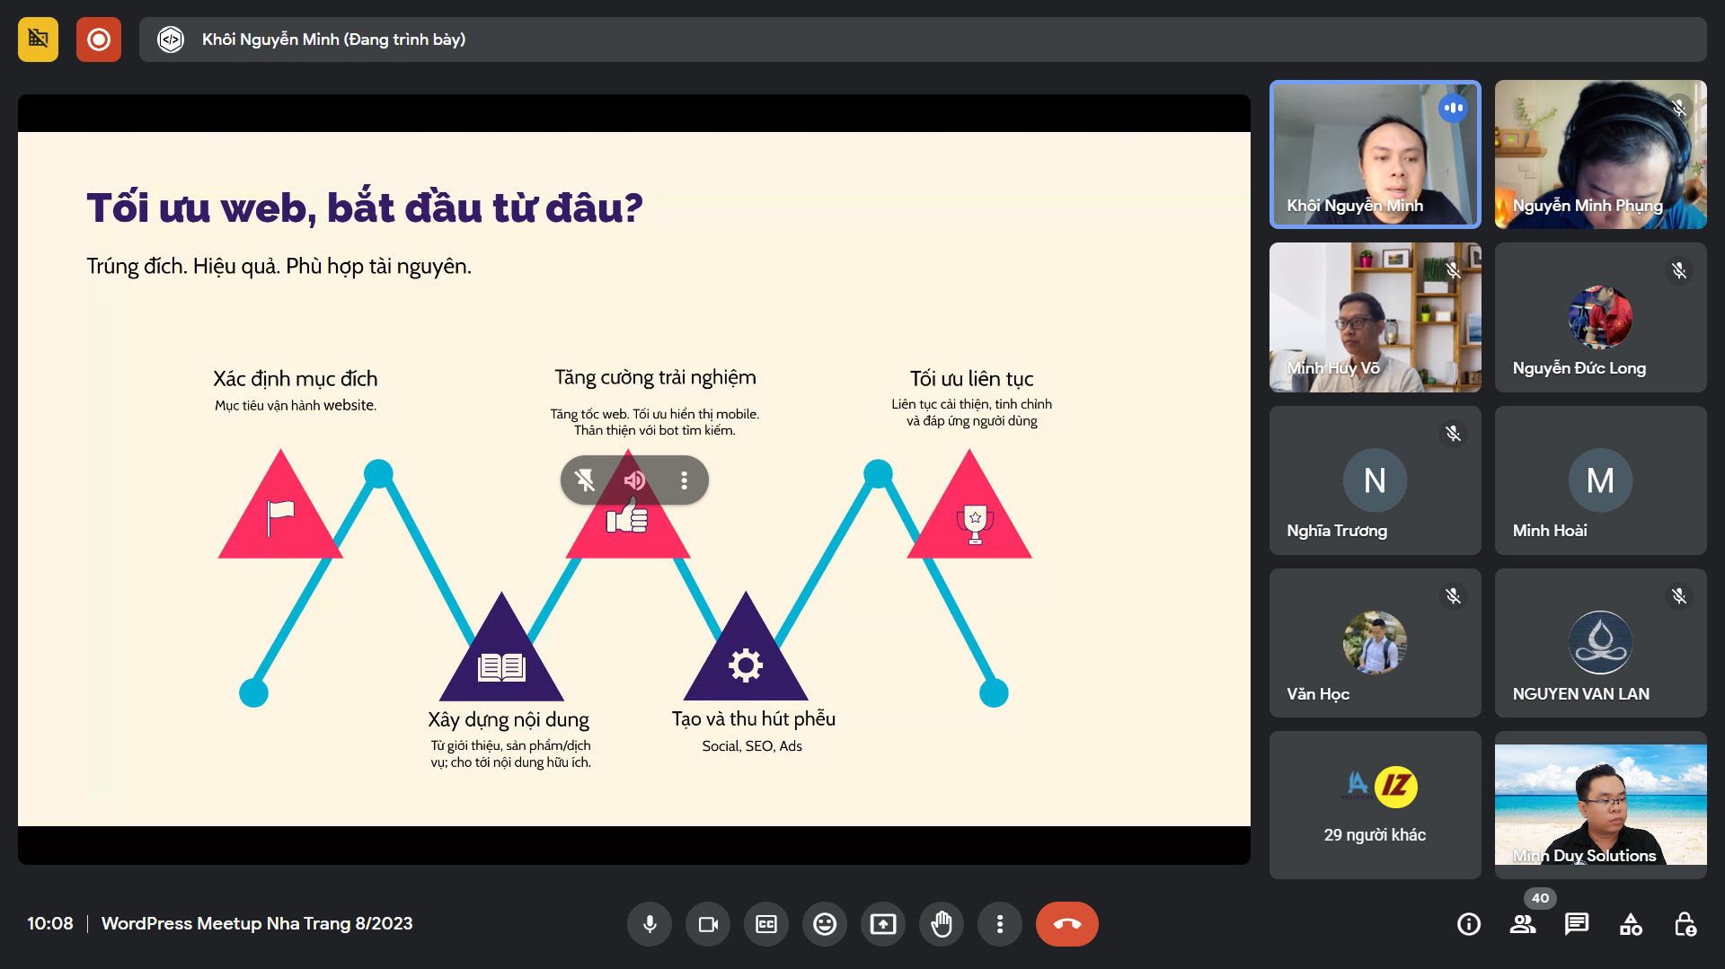Open presentation overlay three-dot menu
Image resolution: width=1725 pixels, height=969 pixels.
pyautogui.click(x=684, y=480)
